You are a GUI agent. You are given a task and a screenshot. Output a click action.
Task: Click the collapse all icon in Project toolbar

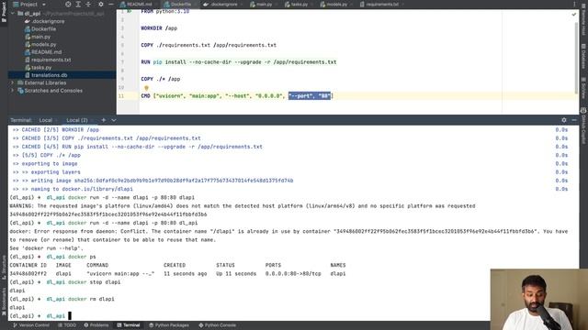(x=88, y=5)
